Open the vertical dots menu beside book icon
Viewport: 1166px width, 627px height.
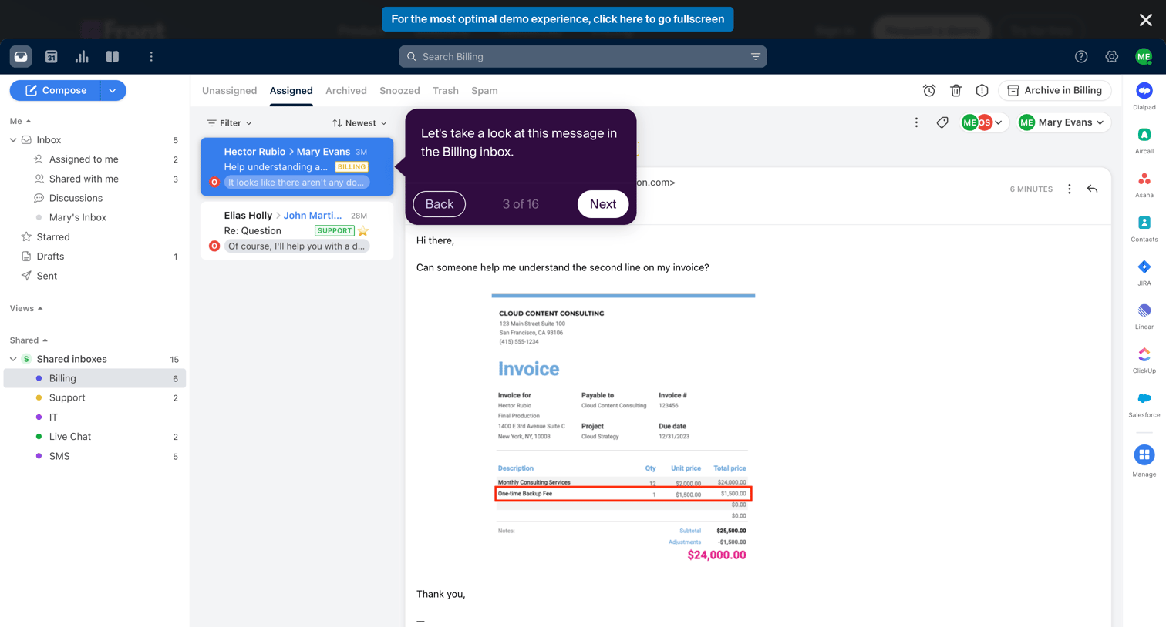151,56
